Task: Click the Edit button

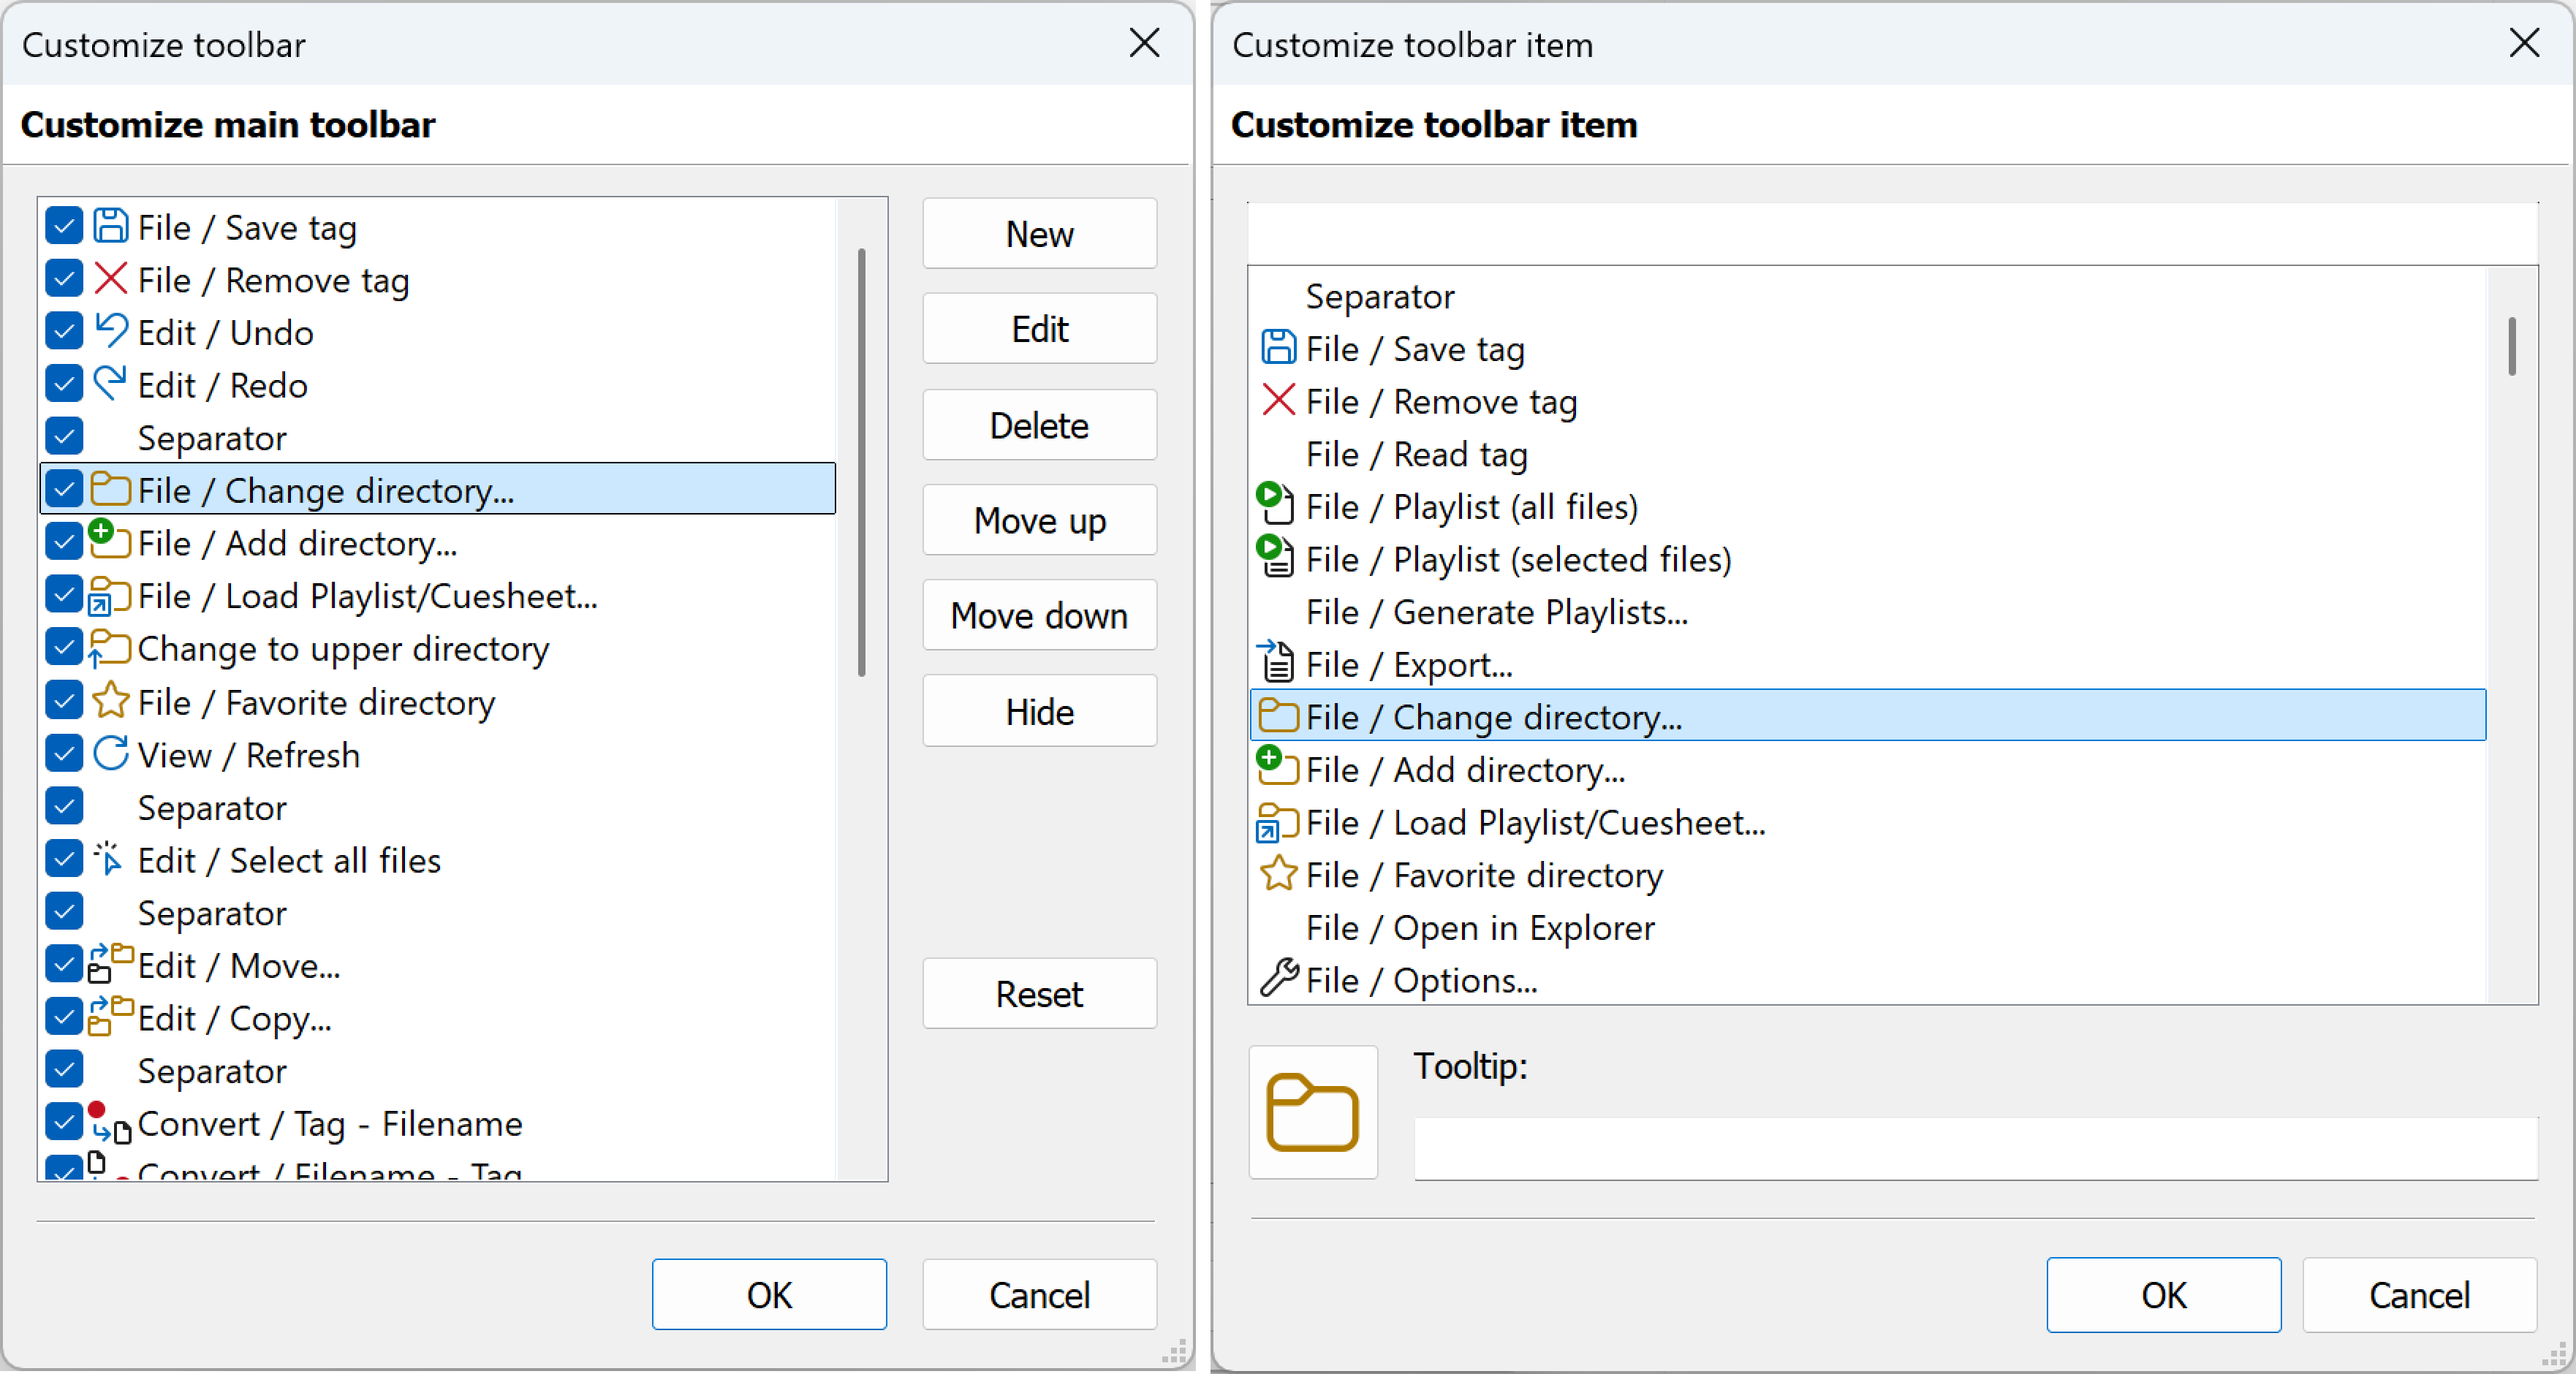Action: point(1039,329)
